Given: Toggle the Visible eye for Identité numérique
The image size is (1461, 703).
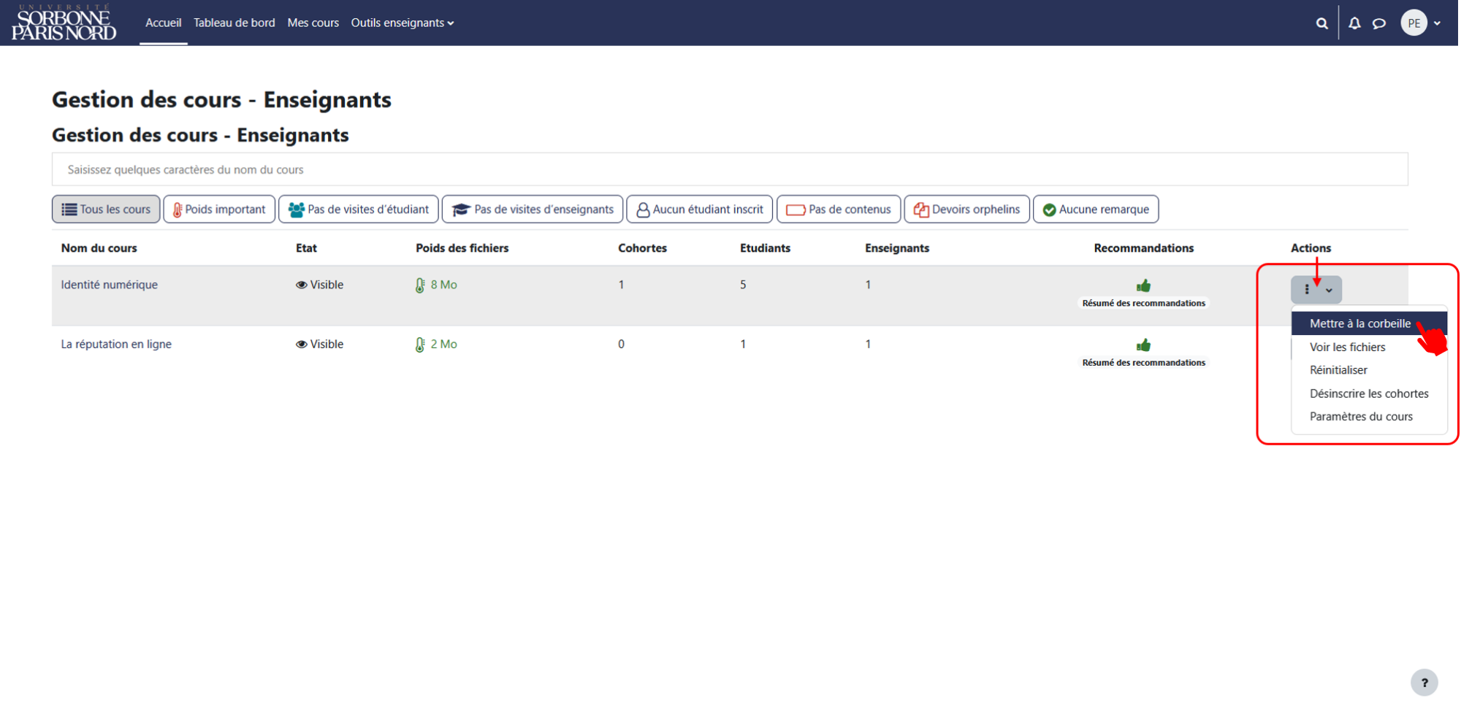Looking at the screenshot, I should [302, 285].
